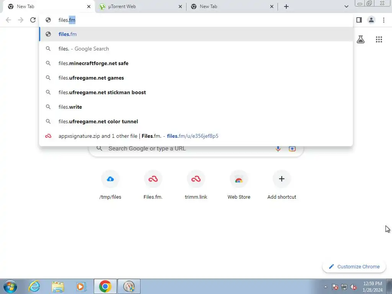392x294 pixels.
Task: Go back with the back arrow
Action: [x=8, y=20]
